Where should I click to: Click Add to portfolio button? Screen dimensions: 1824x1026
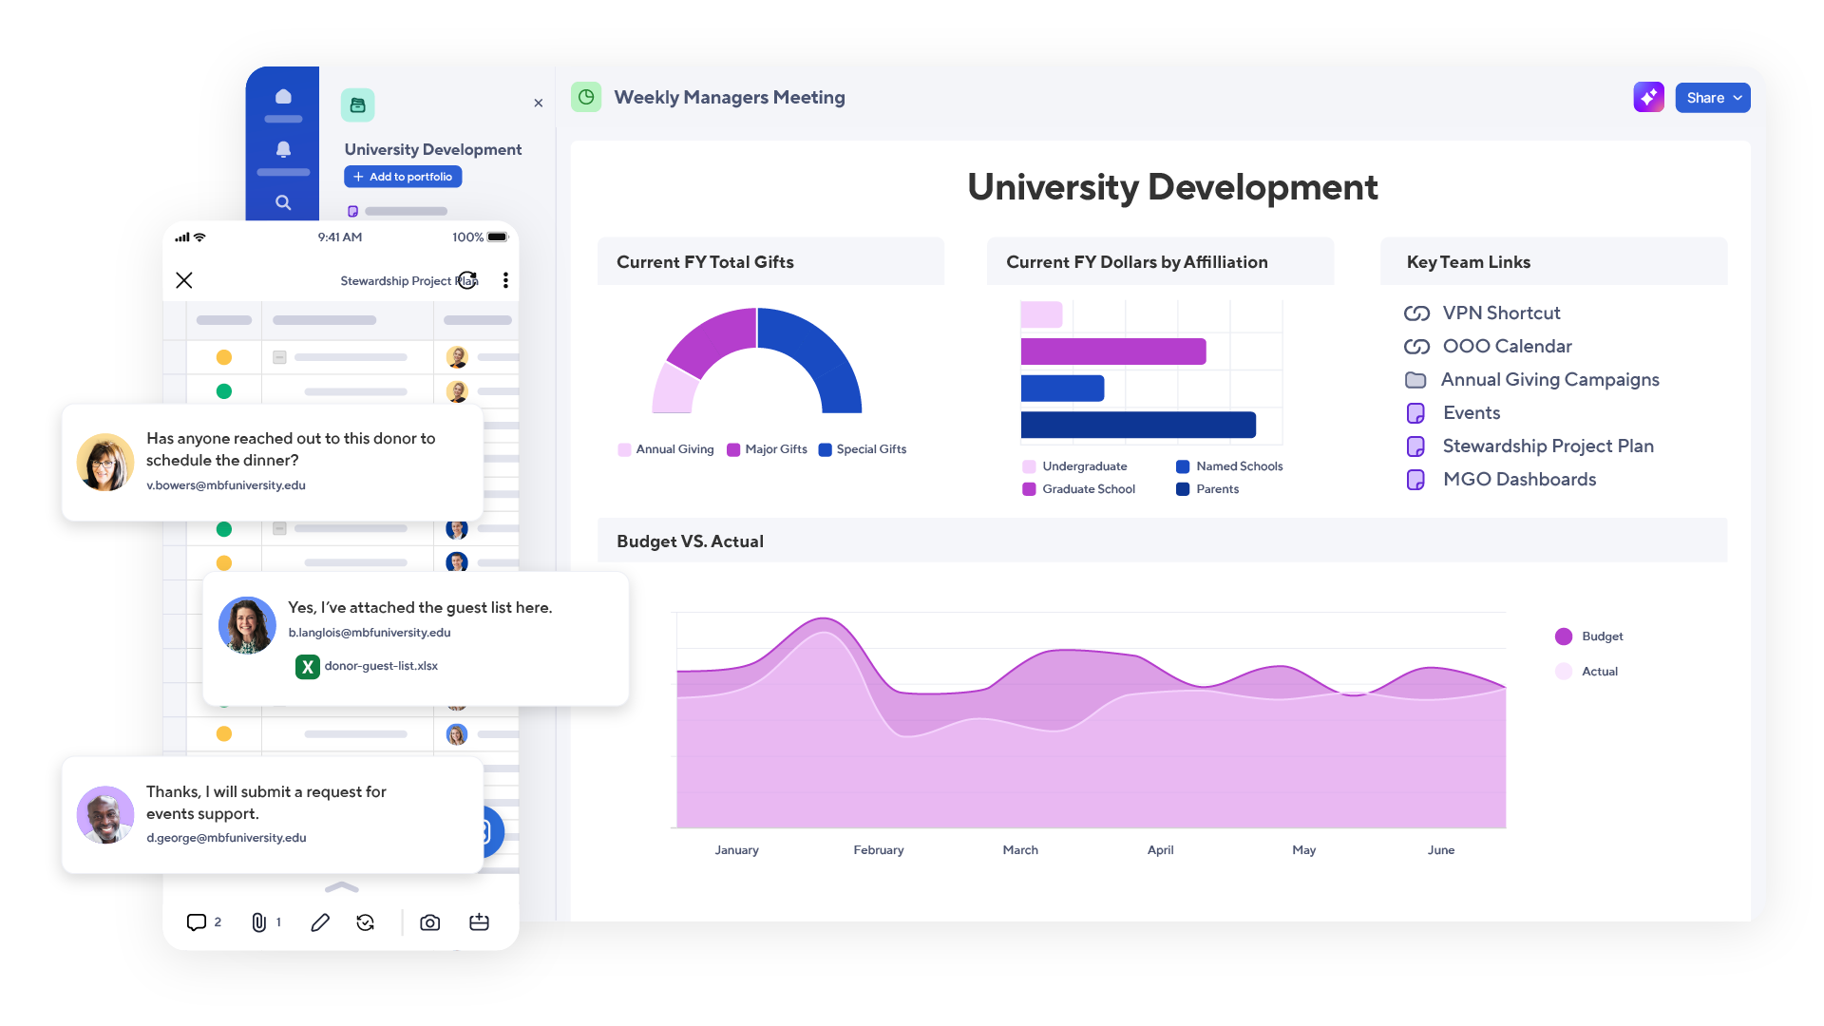[x=403, y=177]
